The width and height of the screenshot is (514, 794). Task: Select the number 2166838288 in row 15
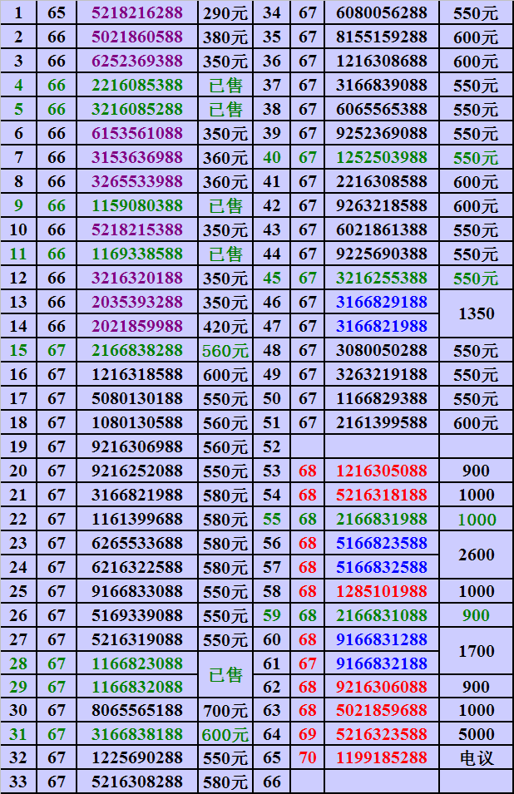pyautogui.click(x=136, y=351)
